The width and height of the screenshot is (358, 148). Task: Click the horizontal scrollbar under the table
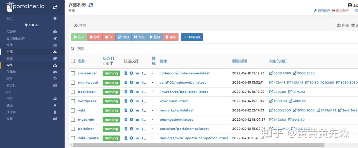click(199, 145)
